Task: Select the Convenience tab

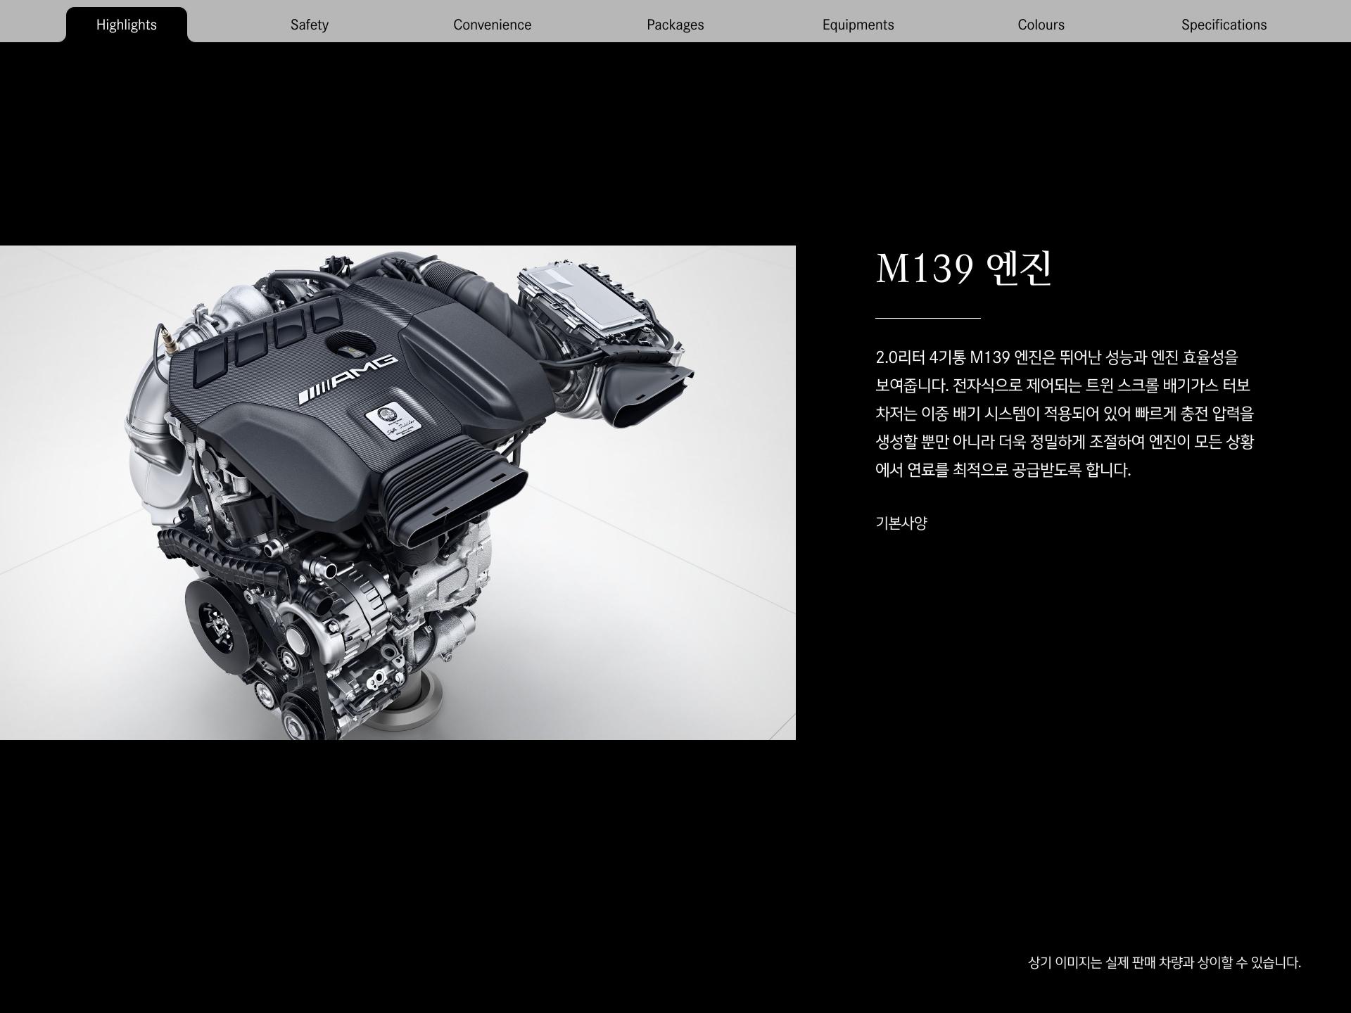Action: coord(493,25)
